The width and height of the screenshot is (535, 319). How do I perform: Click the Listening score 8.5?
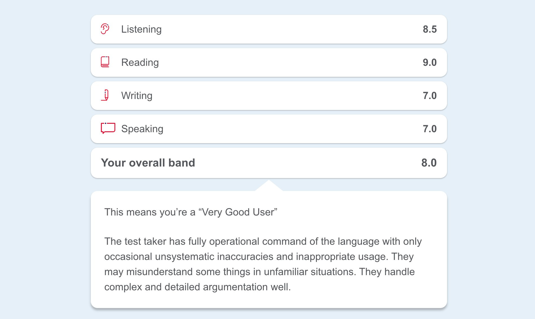click(x=430, y=29)
